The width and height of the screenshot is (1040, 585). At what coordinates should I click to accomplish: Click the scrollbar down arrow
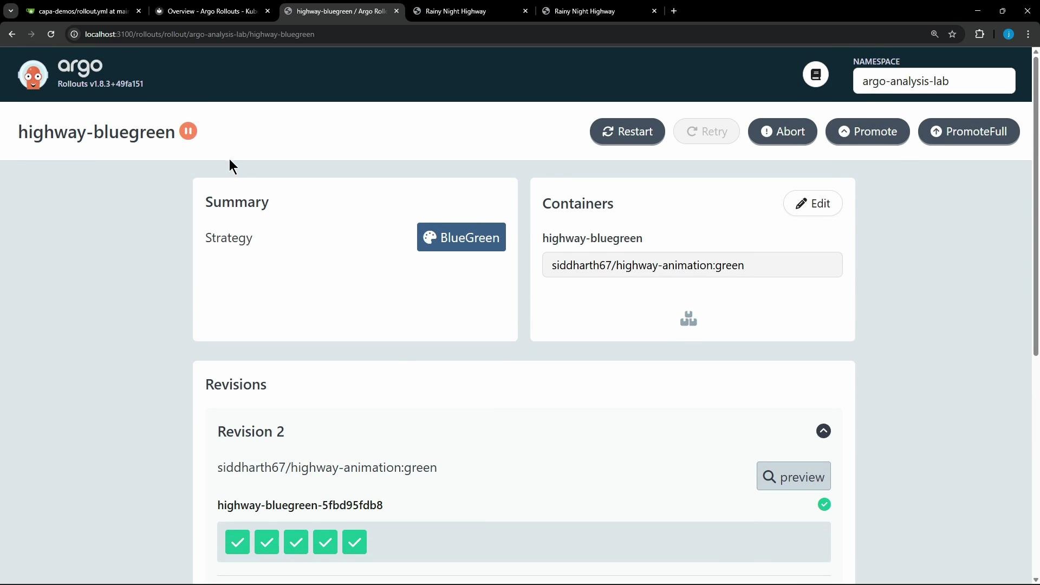point(1036,580)
